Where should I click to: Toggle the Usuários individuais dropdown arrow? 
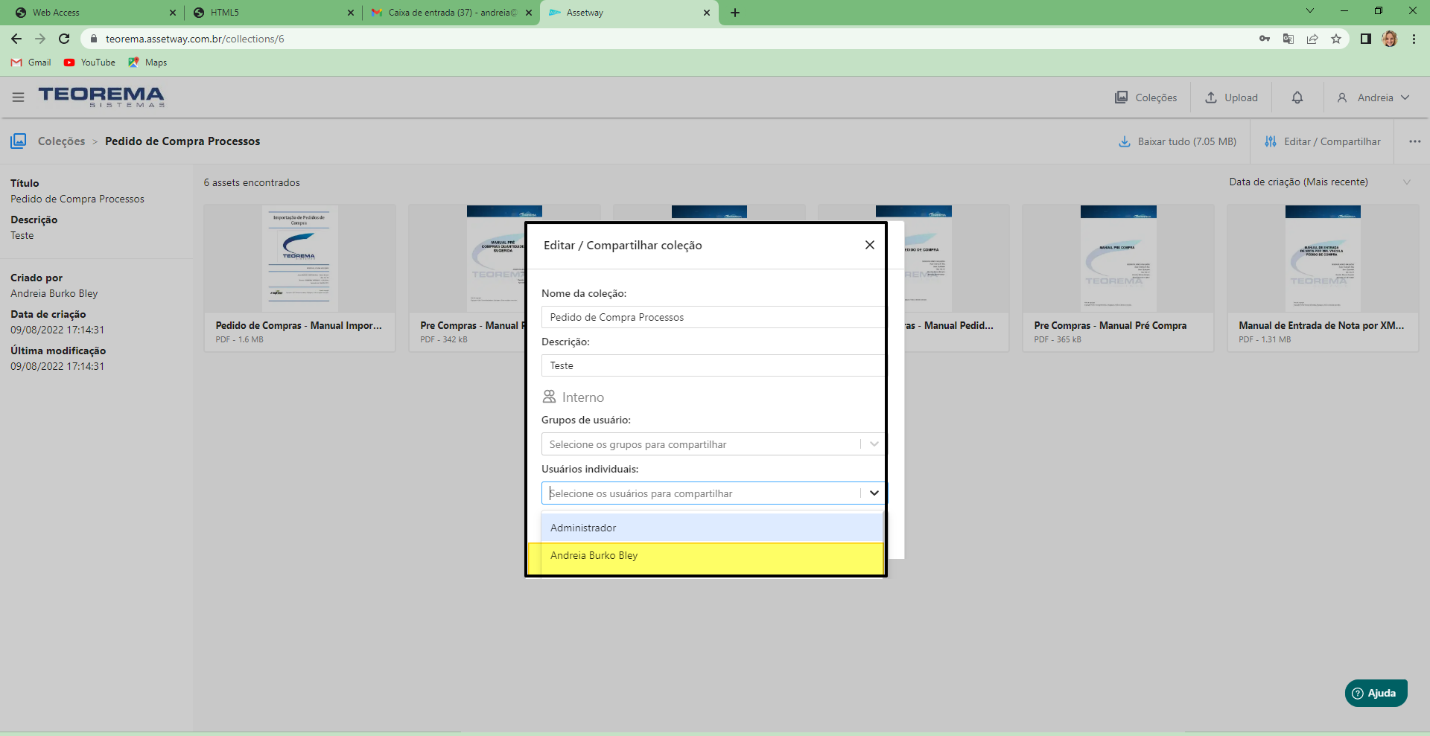pos(874,493)
